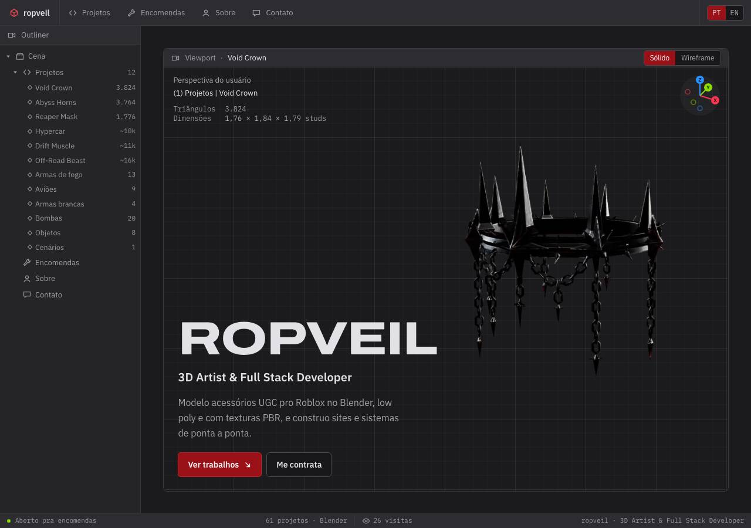Click the green Y axis on gizmo
This screenshot has width=751, height=528.
click(x=708, y=87)
